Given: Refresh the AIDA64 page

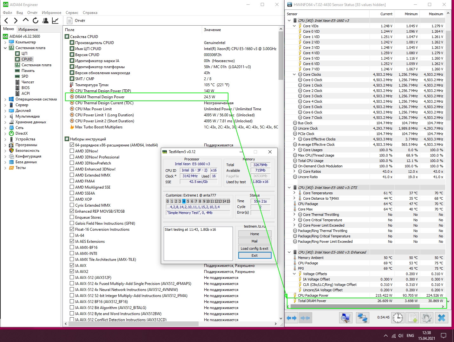Looking at the screenshot, I should point(36,21).
